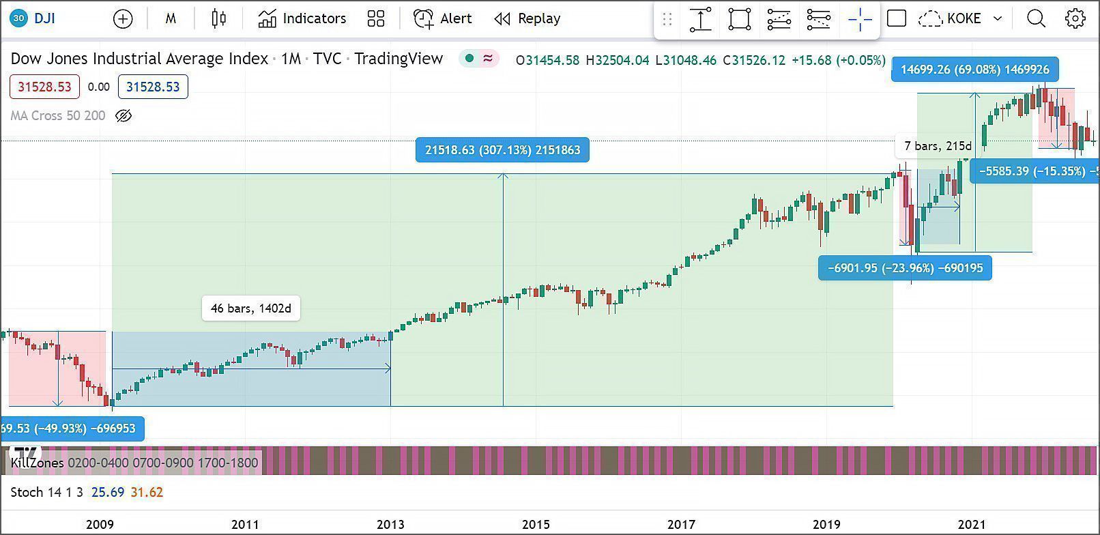Click the 1M interval label in legend
The height and width of the screenshot is (535, 1100).
click(x=291, y=59)
